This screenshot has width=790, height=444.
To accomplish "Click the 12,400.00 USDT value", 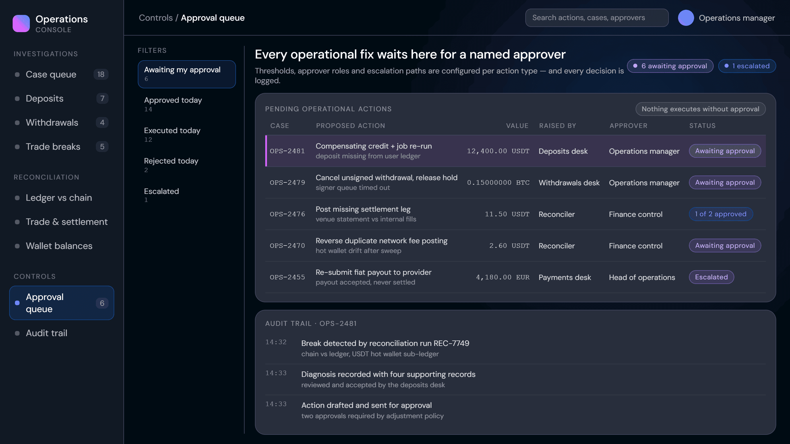I will click(498, 151).
